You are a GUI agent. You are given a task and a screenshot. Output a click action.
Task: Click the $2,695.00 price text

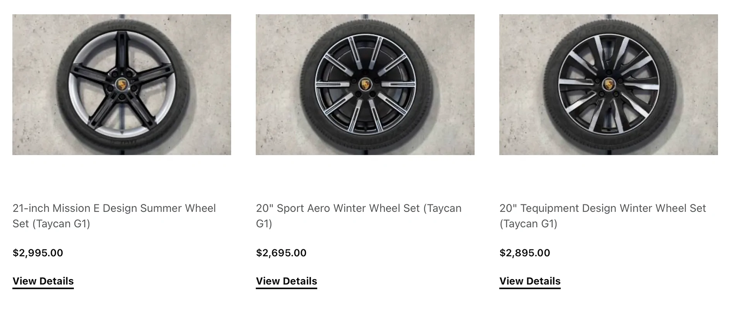[x=281, y=253]
